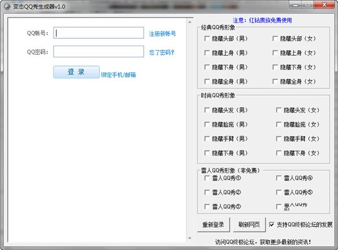338x250 pixels.
Task: Tick classic 隐藏下身(男) checkbox
Action: (207, 67)
